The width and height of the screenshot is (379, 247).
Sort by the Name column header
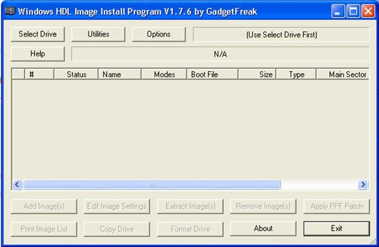tap(120, 74)
